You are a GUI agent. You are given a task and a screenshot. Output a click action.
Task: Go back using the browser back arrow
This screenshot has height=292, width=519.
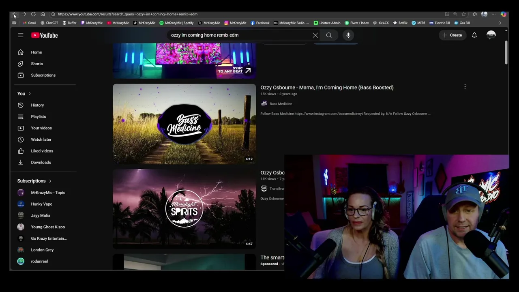[x=15, y=14]
